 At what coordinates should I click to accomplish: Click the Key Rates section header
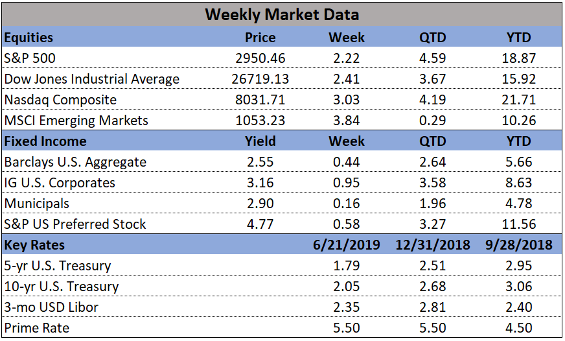click(x=34, y=245)
